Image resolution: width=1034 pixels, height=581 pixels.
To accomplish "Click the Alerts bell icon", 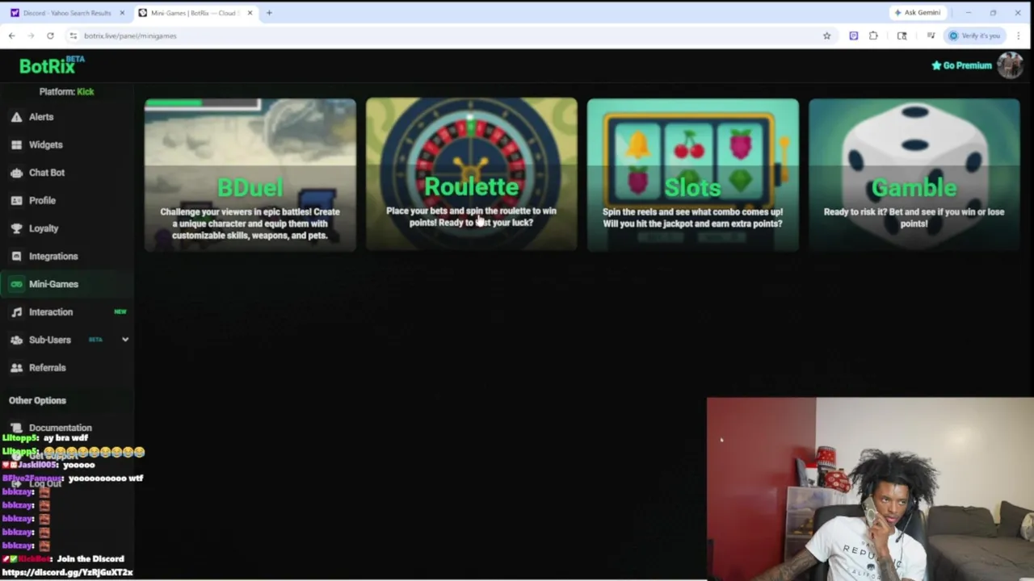I will pos(16,117).
